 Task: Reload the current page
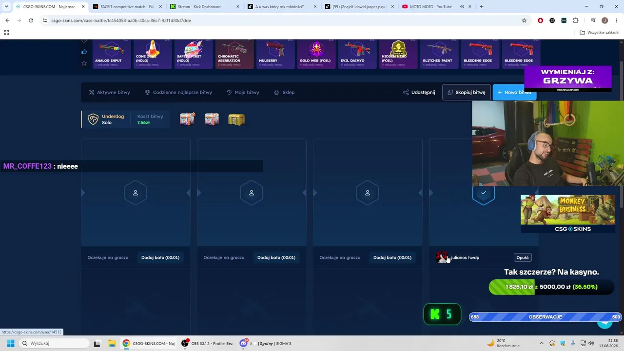(31, 20)
